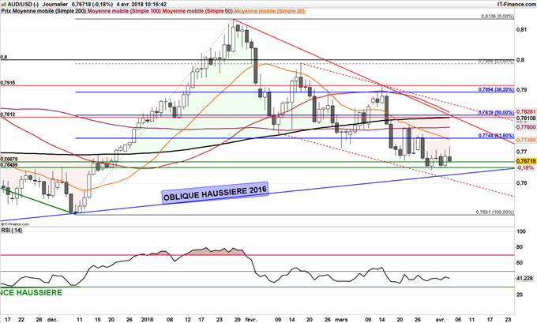Click the green HAUSSIERE annotation text
This screenshot has height=323, width=537.
point(31,293)
